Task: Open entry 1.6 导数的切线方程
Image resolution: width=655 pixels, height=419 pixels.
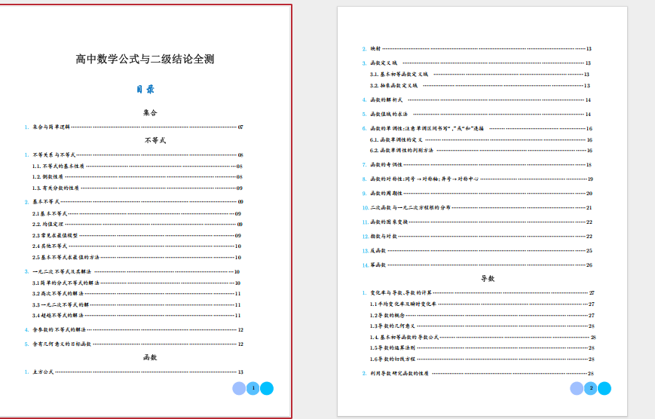Action: click(x=482, y=359)
